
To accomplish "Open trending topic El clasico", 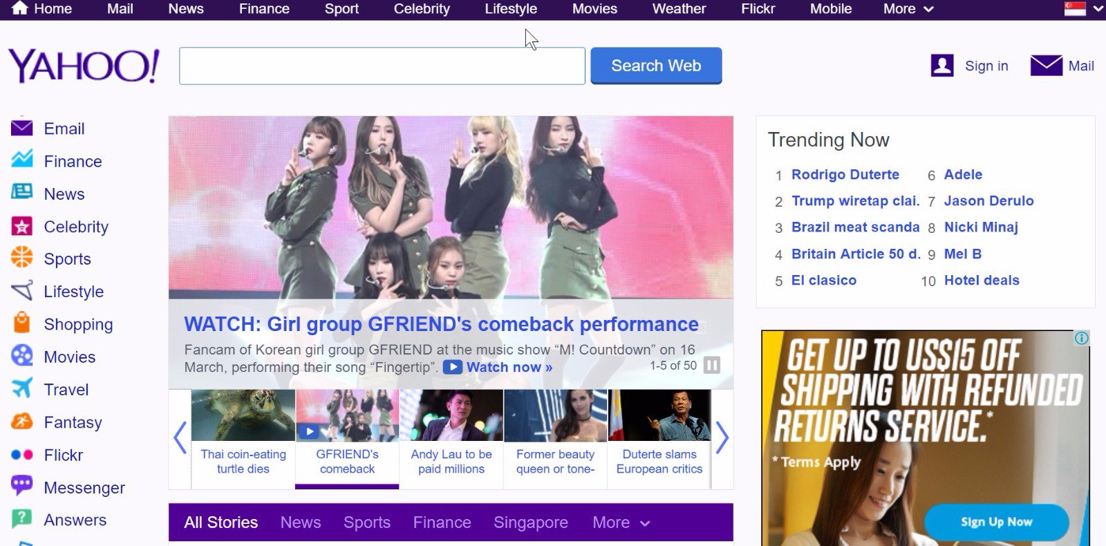I will pyautogui.click(x=824, y=280).
